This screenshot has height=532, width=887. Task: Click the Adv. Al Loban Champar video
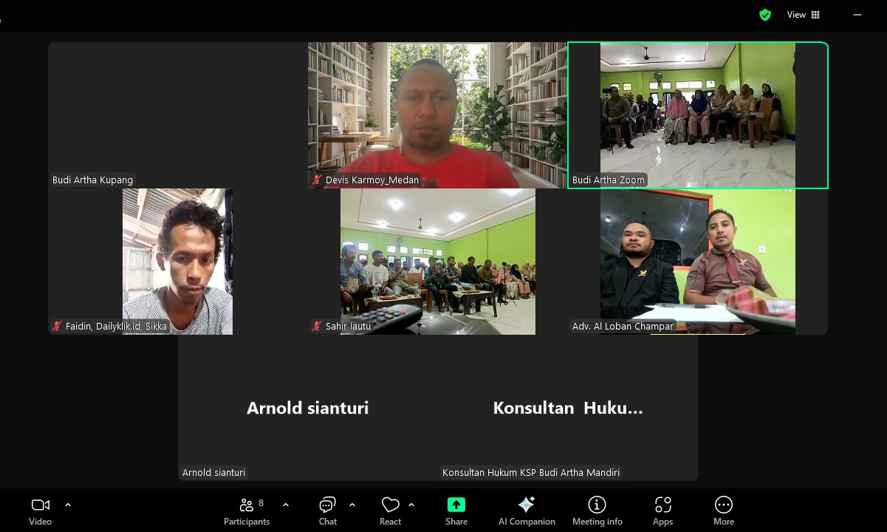coord(697,261)
